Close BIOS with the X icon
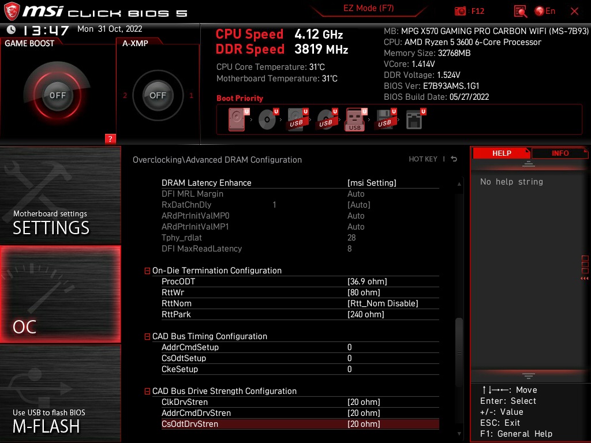591x443 pixels. pos(574,12)
